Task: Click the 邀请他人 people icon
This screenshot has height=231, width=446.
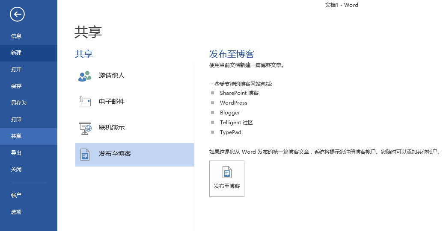Action: 85,76
